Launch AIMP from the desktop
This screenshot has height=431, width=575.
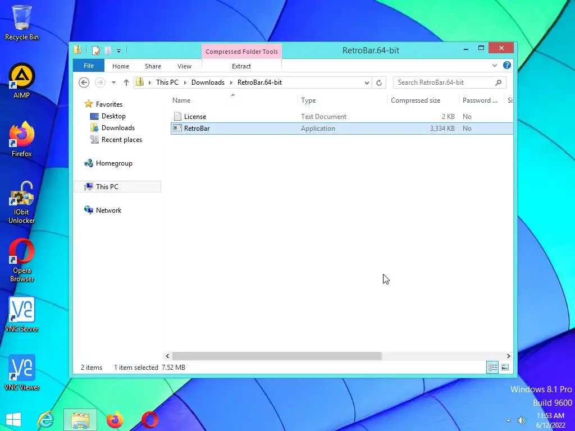coord(22,81)
